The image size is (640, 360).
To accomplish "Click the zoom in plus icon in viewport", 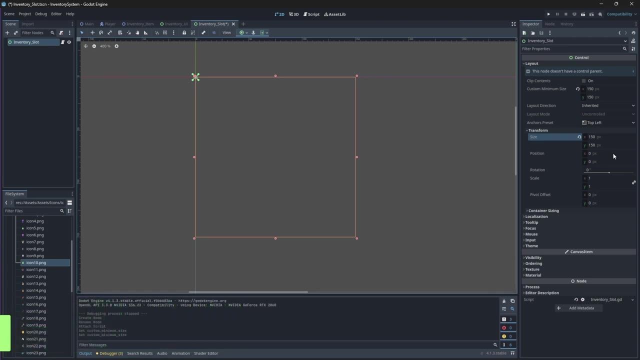I will point(116,46).
